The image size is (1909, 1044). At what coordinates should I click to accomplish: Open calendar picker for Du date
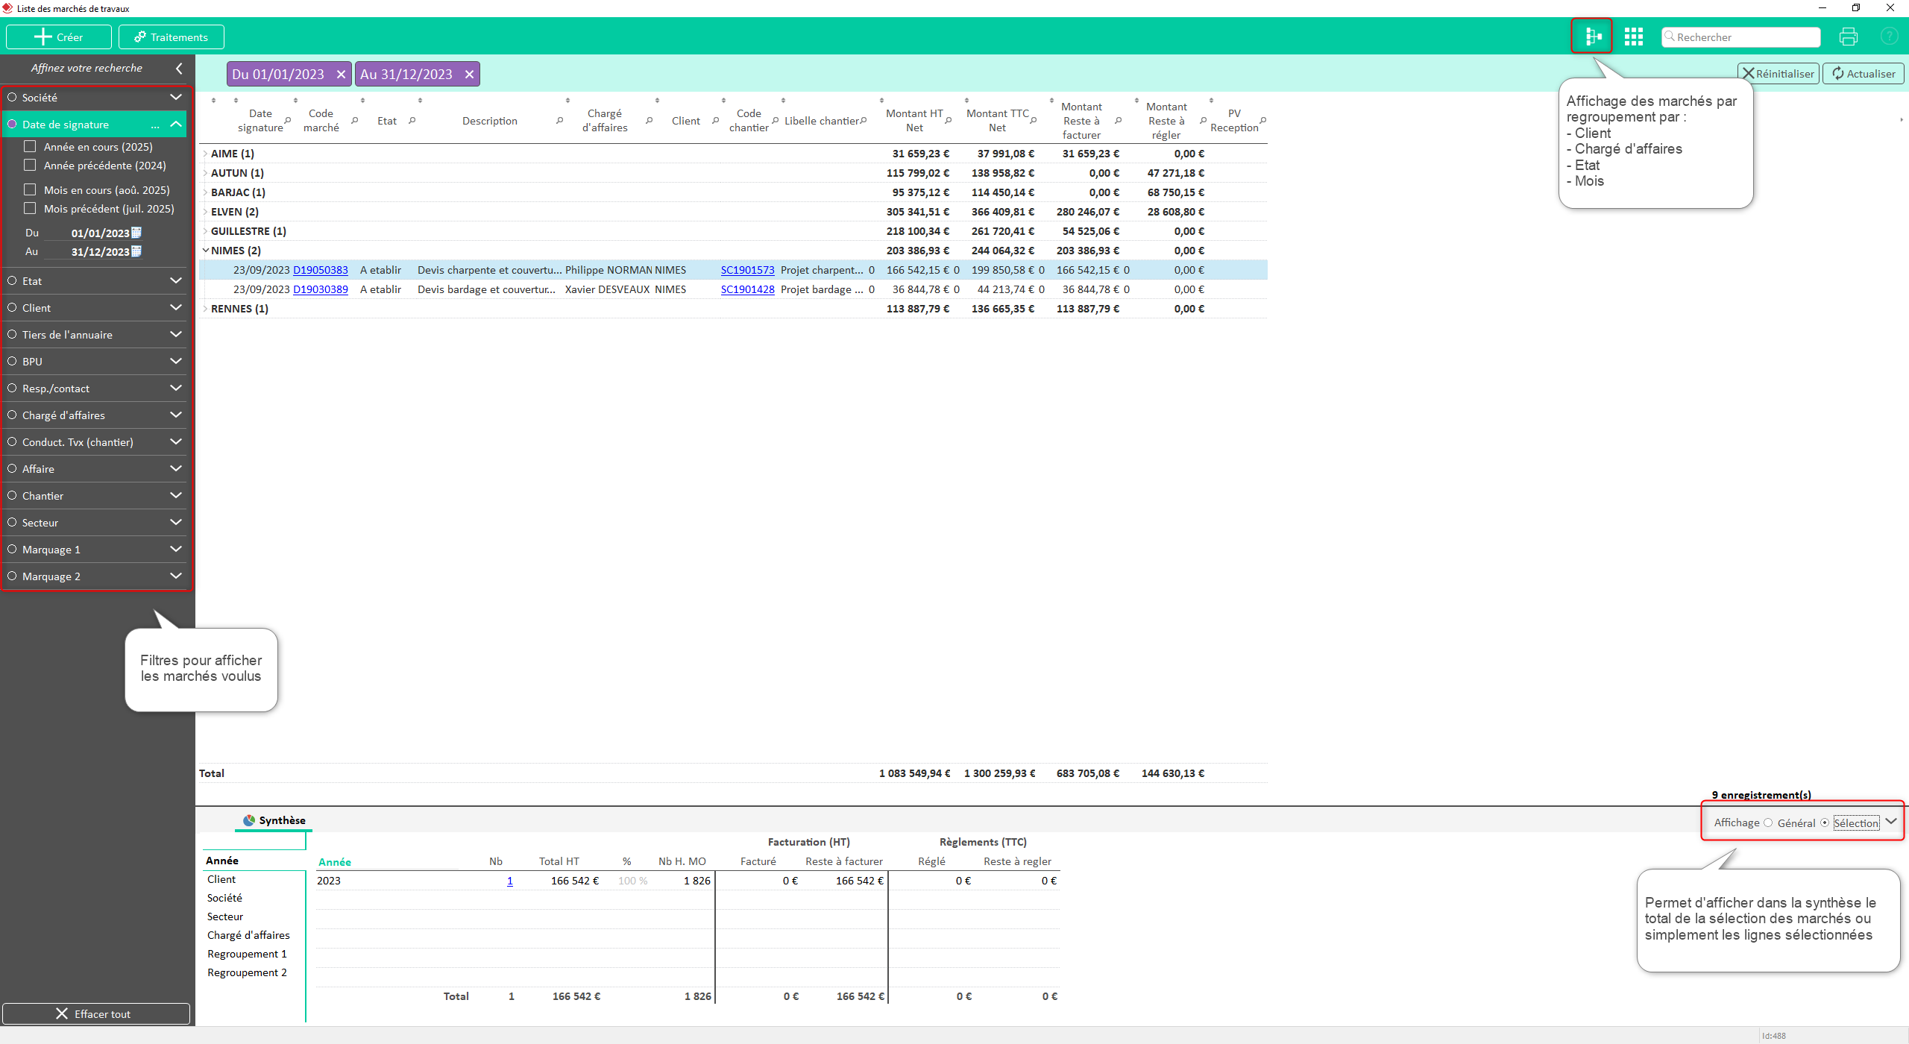click(136, 233)
